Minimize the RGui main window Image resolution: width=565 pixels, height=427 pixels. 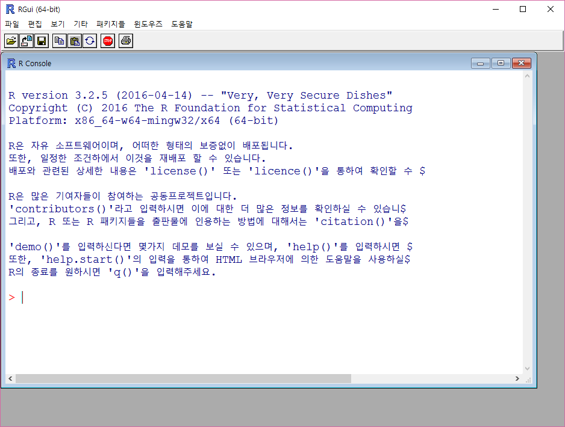496,10
